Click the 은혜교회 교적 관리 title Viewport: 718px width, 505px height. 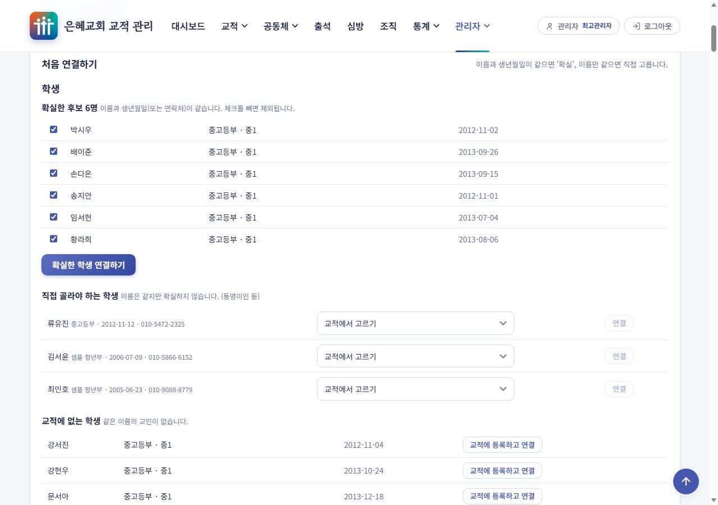(x=109, y=26)
